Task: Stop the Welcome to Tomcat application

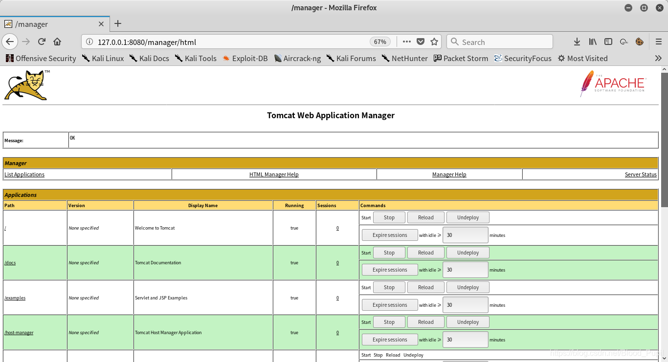Action: point(389,217)
